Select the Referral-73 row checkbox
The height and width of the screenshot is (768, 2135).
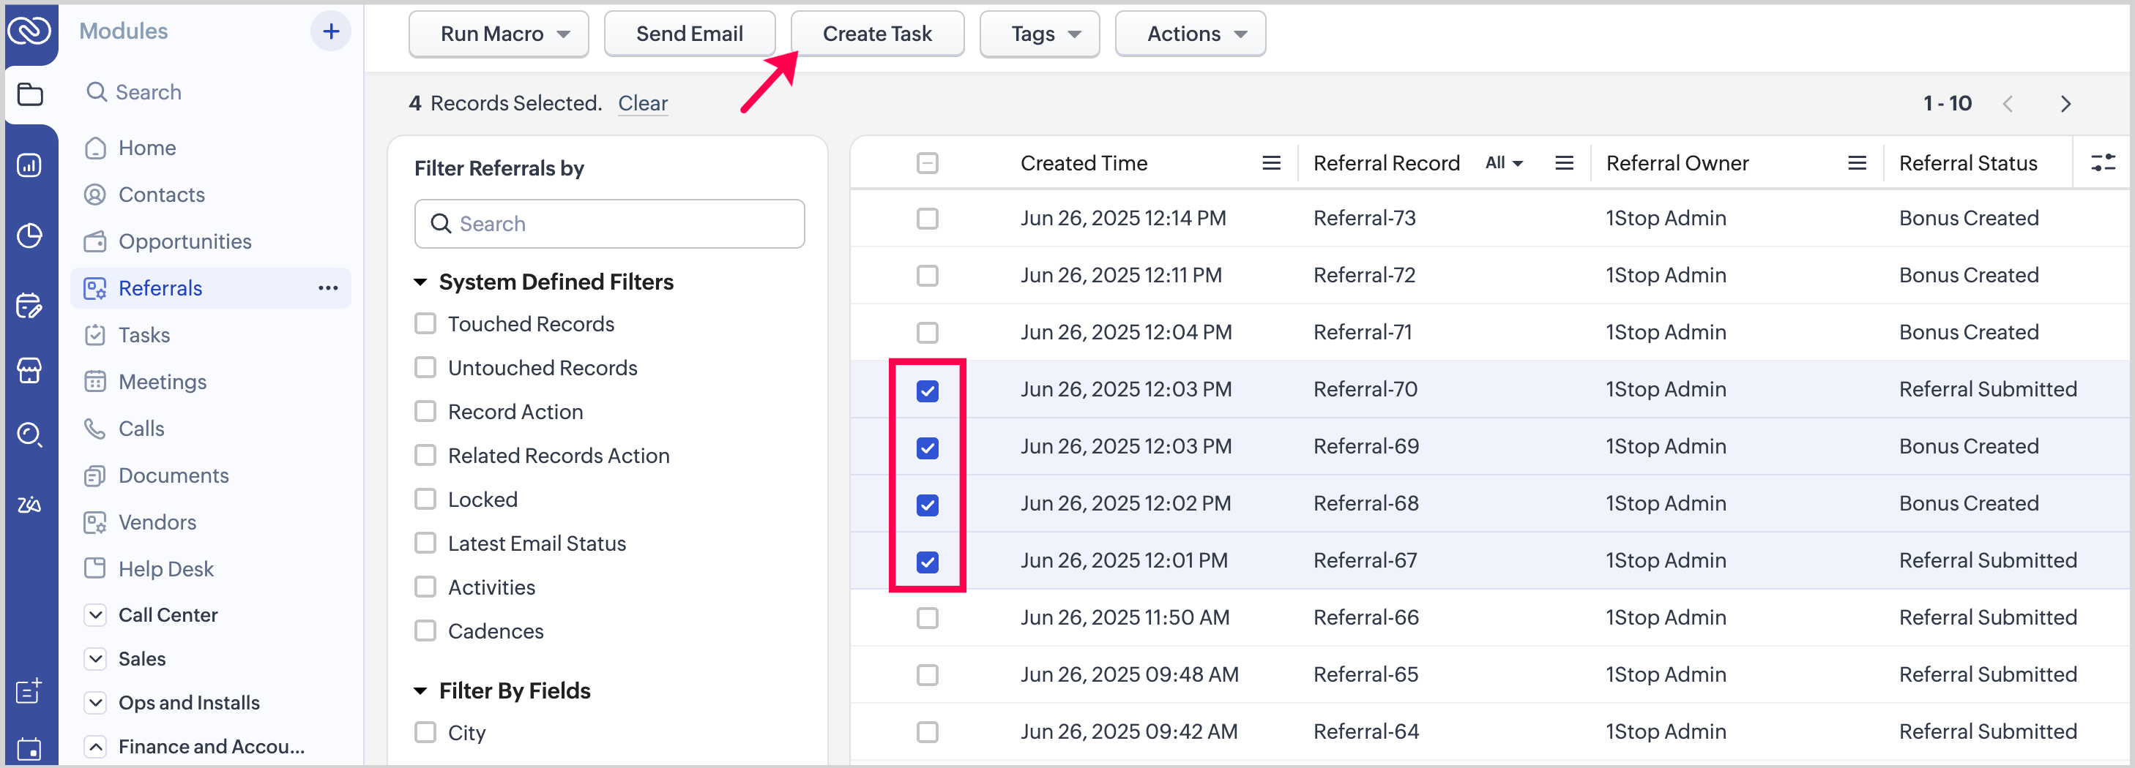(928, 219)
